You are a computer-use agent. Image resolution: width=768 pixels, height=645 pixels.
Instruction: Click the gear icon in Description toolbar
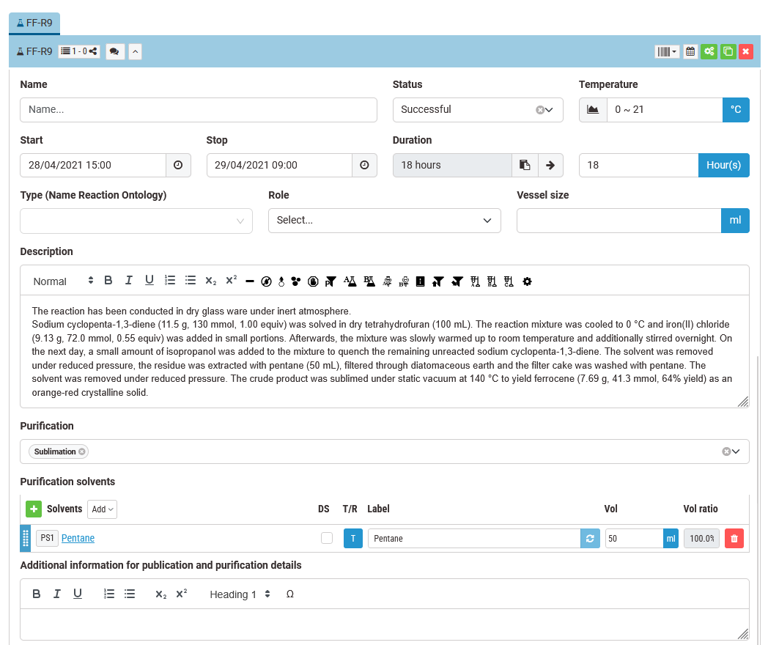(527, 281)
